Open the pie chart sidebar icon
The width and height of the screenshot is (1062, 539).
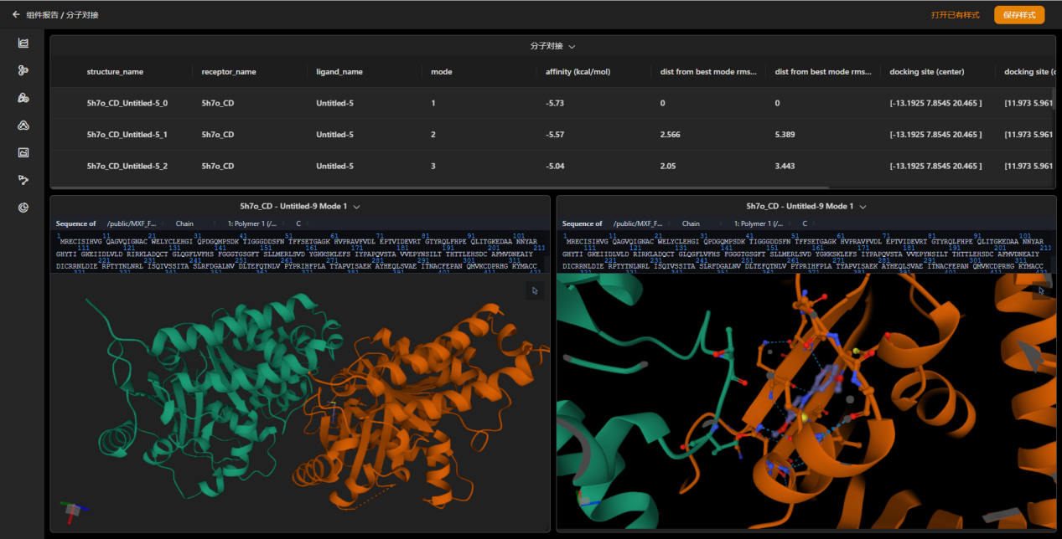point(23,208)
